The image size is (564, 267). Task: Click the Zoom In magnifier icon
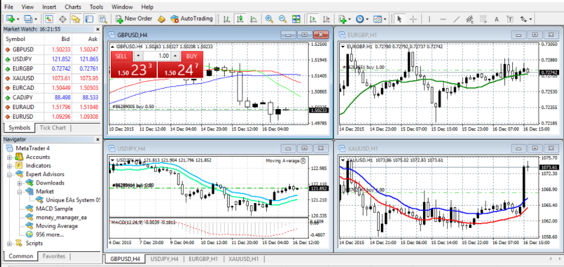[x=269, y=19]
